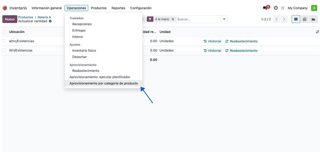The height and width of the screenshot is (152, 320).
Task: Open Reportes menu
Action: pyautogui.click(x=118, y=8)
